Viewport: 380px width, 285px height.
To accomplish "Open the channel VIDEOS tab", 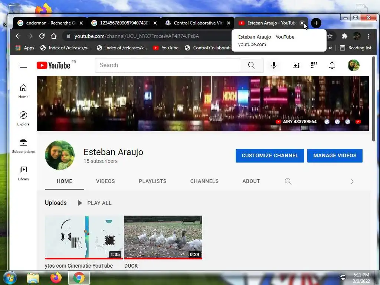I will coord(105,181).
